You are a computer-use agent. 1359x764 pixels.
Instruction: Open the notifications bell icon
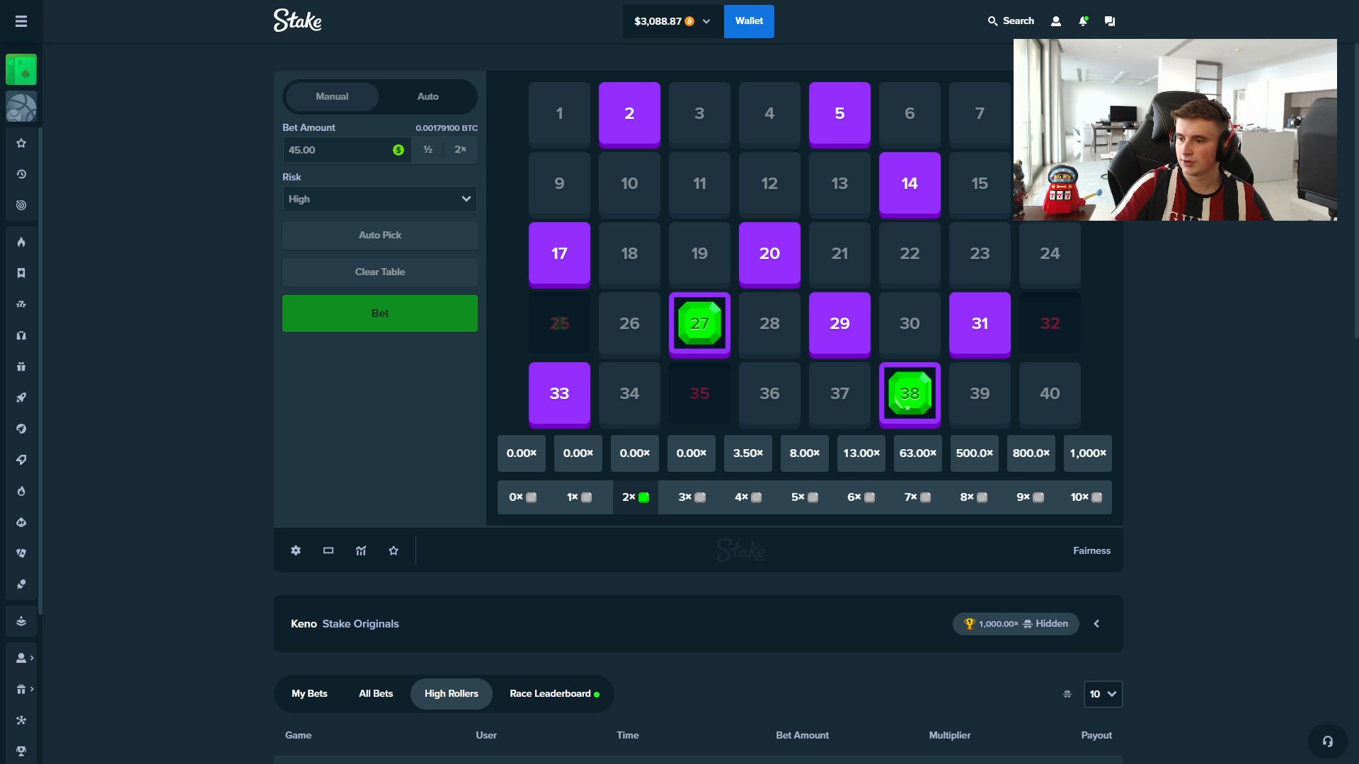pos(1083,21)
